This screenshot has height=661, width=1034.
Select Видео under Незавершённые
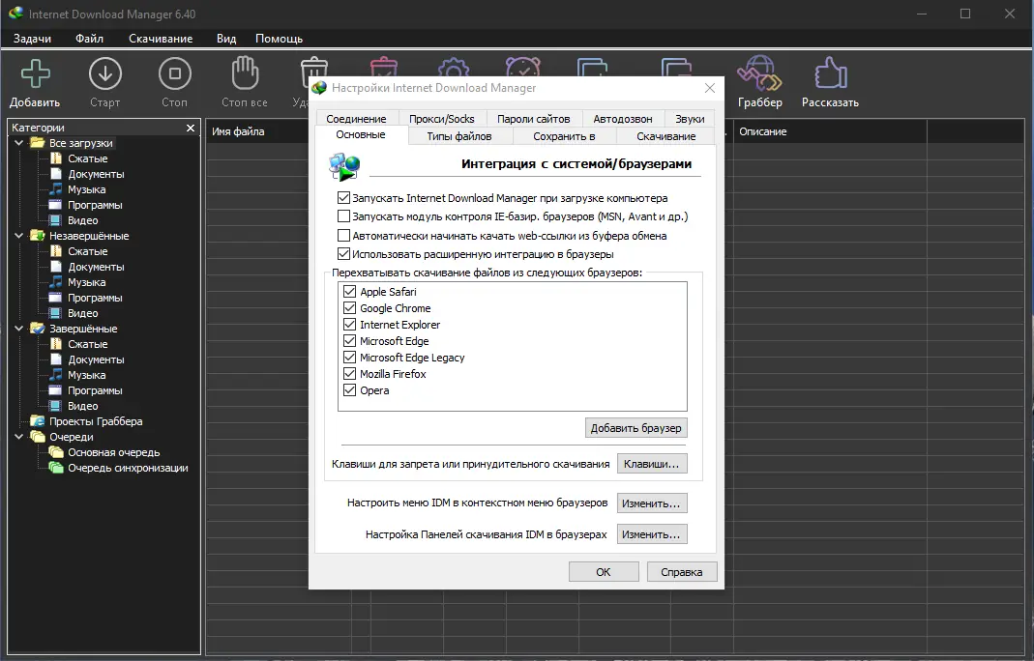point(83,314)
